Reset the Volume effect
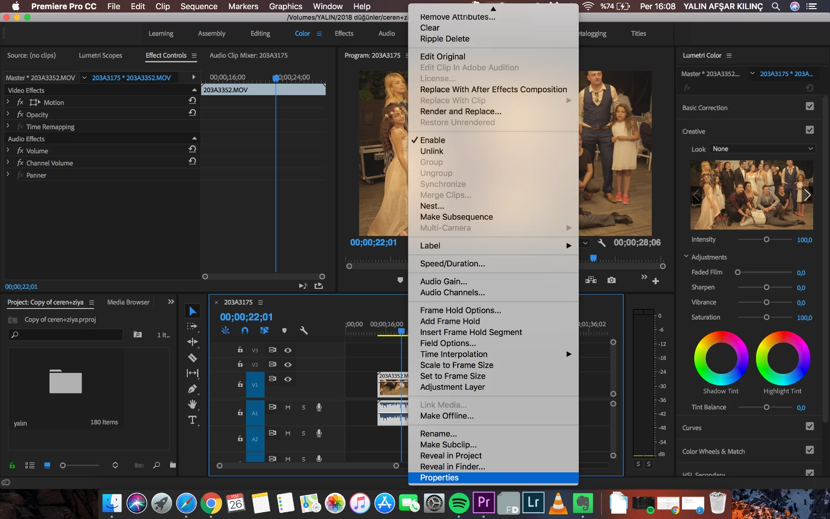 pyautogui.click(x=192, y=149)
